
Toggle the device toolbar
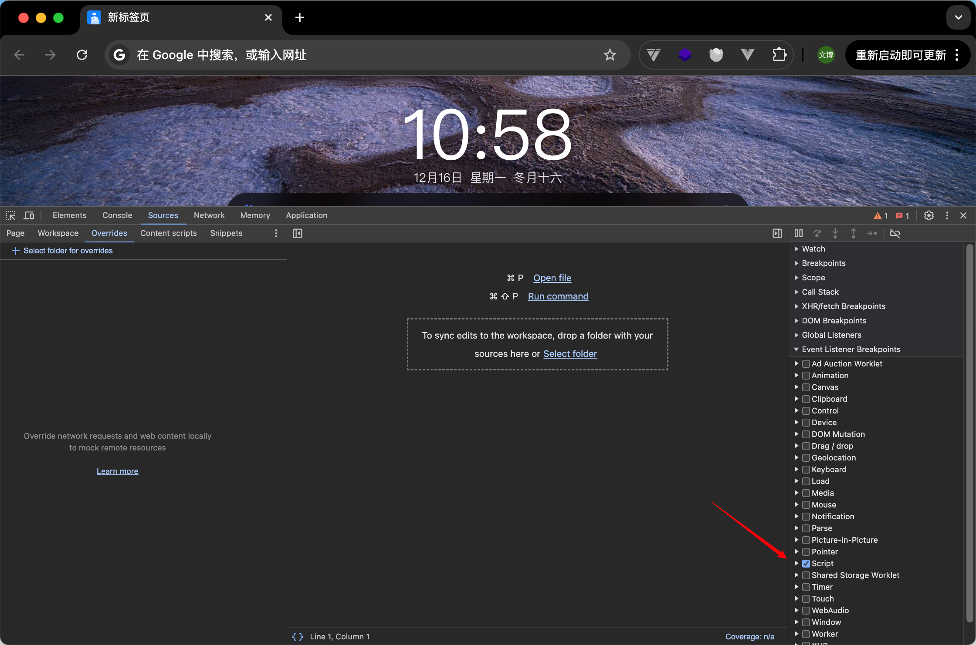29,215
